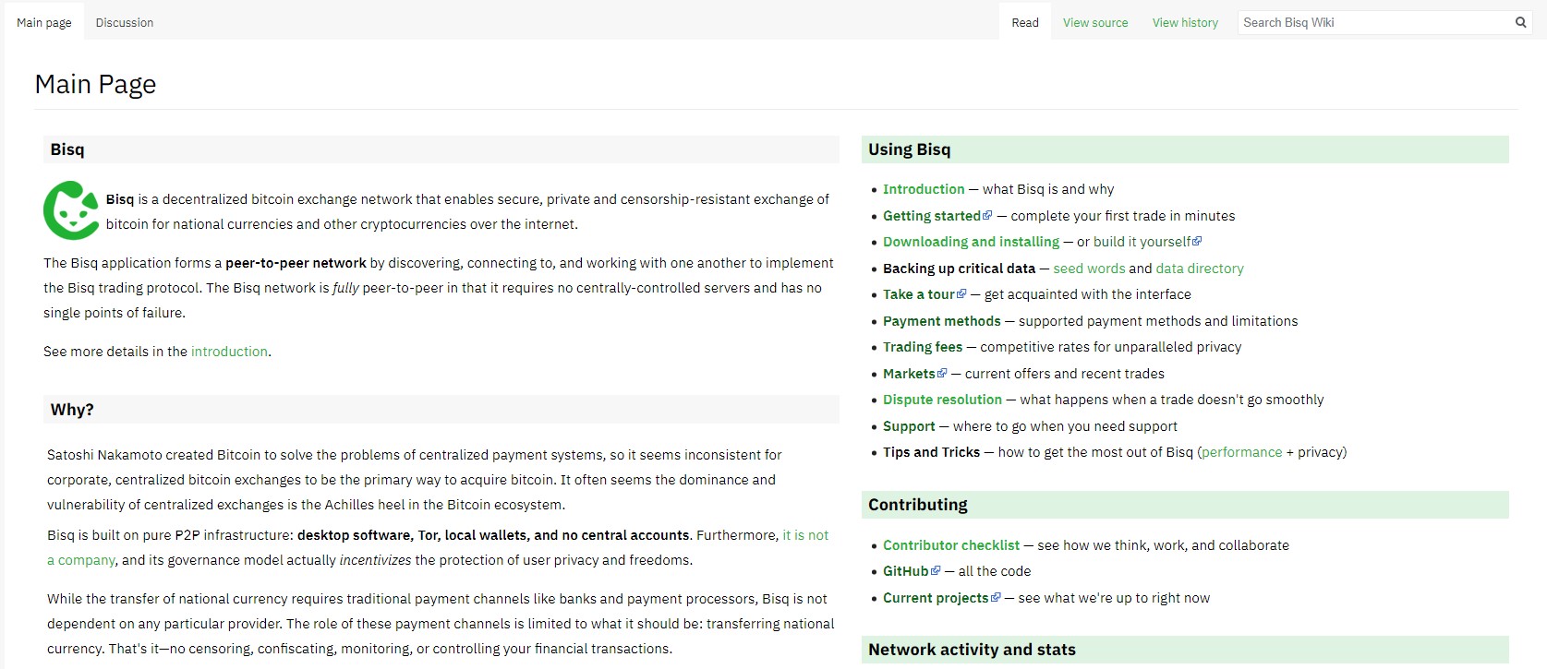Click the Contributing section heading

918,505
